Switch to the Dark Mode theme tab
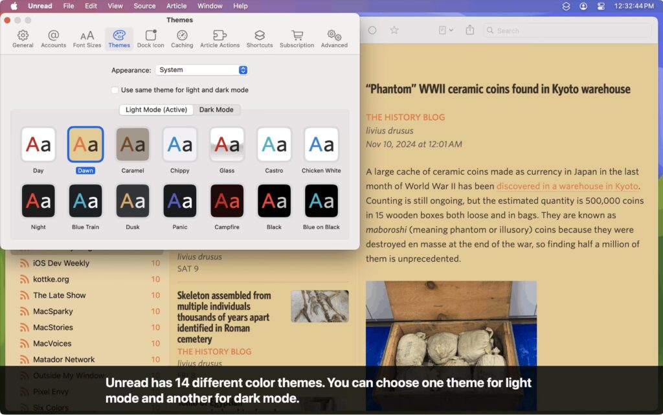 (x=218, y=109)
